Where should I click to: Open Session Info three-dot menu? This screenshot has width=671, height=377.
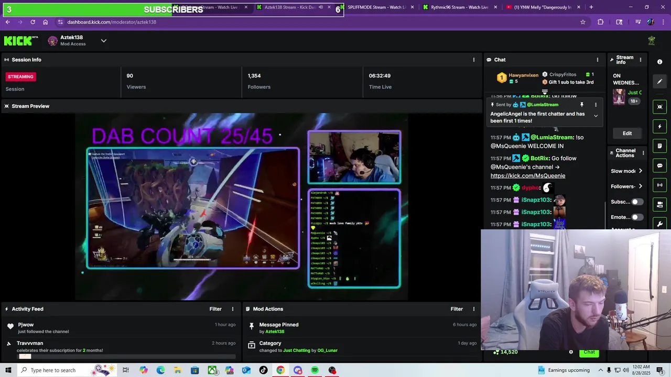tap(474, 60)
